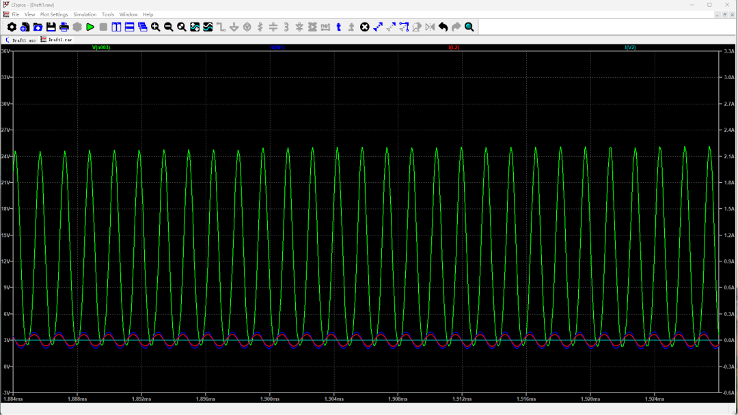Click the 1.900ms time axis label
Image resolution: width=738 pixels, height=415 pixels.
(x=270, y=399)
